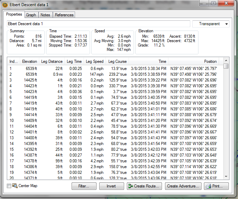Screen dimensions: 238x199
Task: Click the points list scrollbar thumb
Action: coord(226,66)
